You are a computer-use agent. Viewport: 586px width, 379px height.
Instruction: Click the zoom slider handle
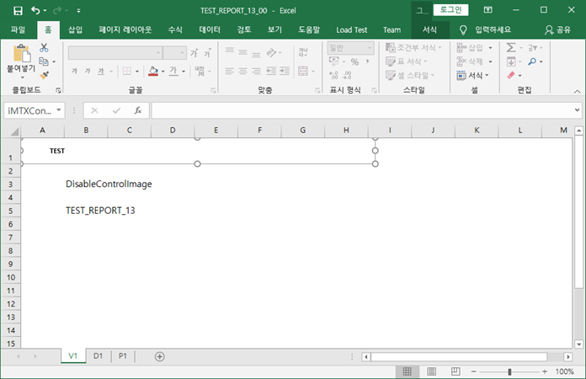coord(510,371)
